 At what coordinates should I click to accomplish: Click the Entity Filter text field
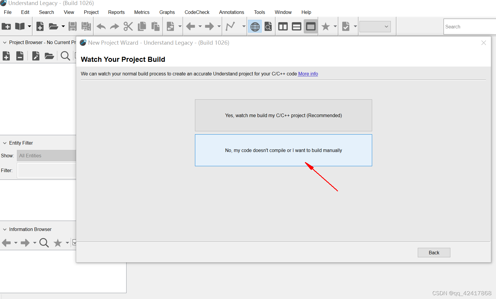click(47, 170)
